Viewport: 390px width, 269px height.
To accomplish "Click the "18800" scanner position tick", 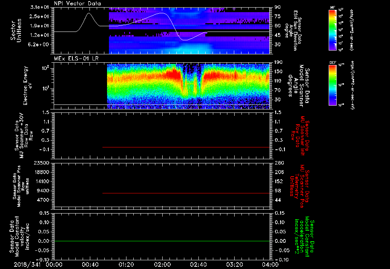I will [42, 172].
